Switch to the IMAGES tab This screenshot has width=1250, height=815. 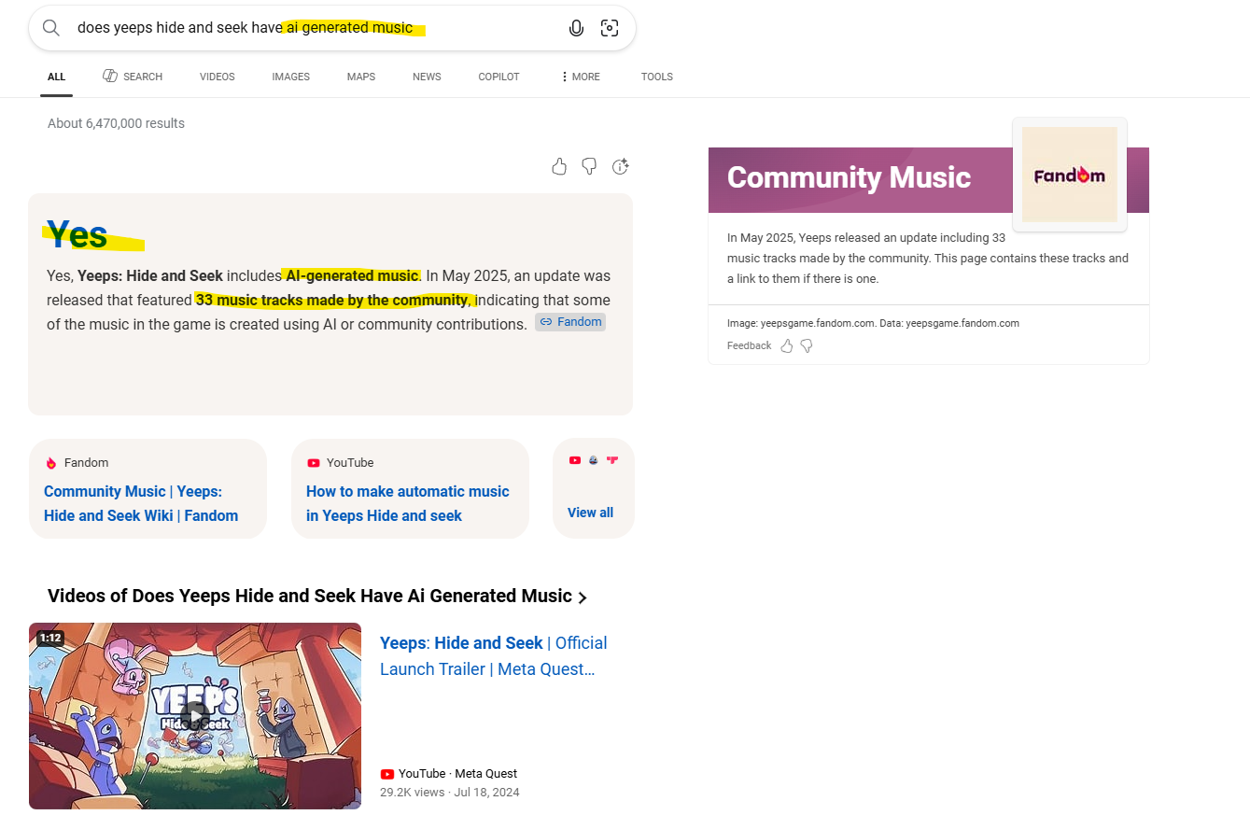[x=291, y=77]
